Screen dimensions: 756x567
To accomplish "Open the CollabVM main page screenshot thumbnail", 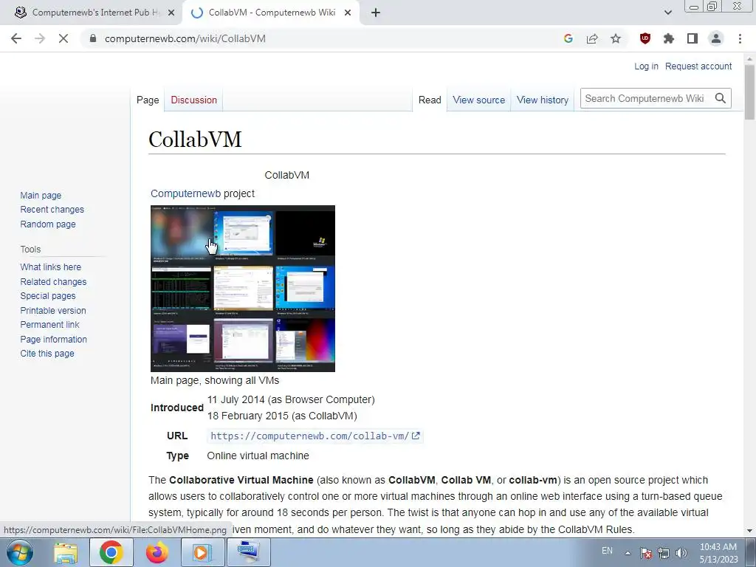I will pos(243,289).
